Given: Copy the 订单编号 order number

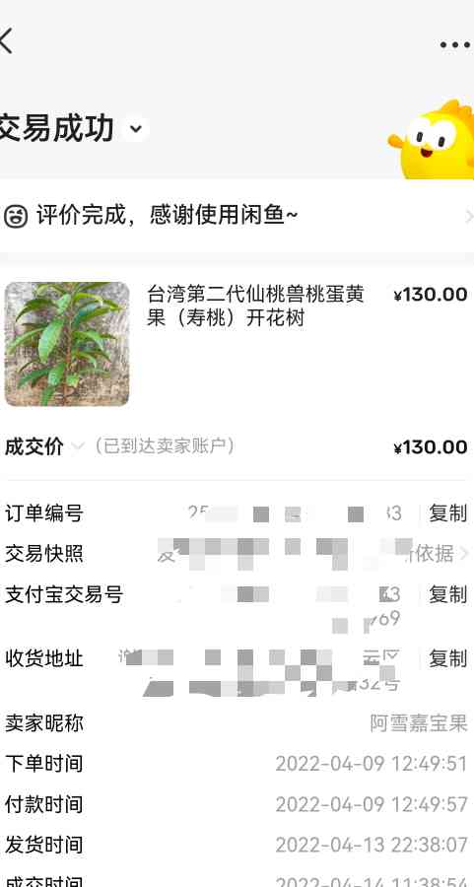Looking at the screenshot, I should (448, 513).
